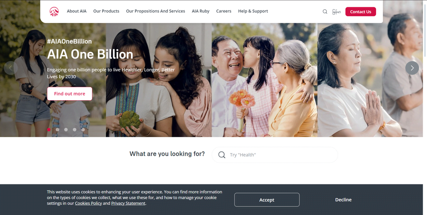The width and height of the screenshot is (427, 215).
Task: Expand Our Propositions And Services menu
Action: point(156,11)
